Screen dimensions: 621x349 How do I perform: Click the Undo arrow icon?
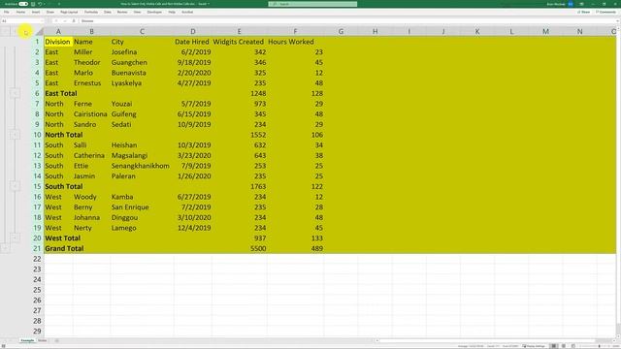[x=40, y=4]
